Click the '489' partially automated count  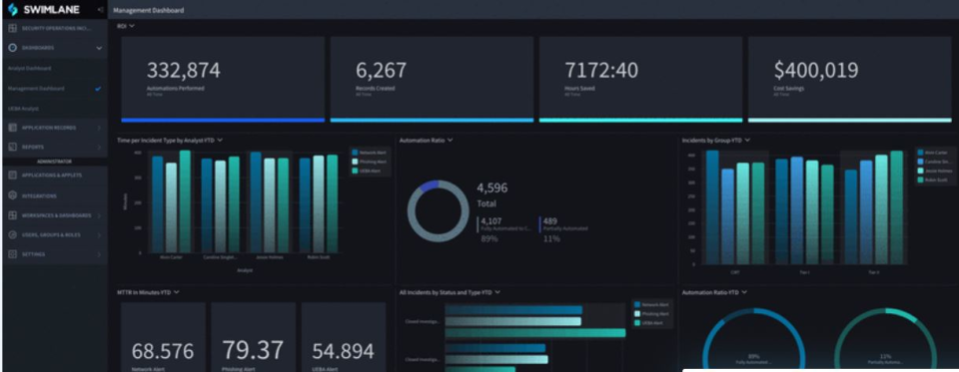(x=549, y=221)
